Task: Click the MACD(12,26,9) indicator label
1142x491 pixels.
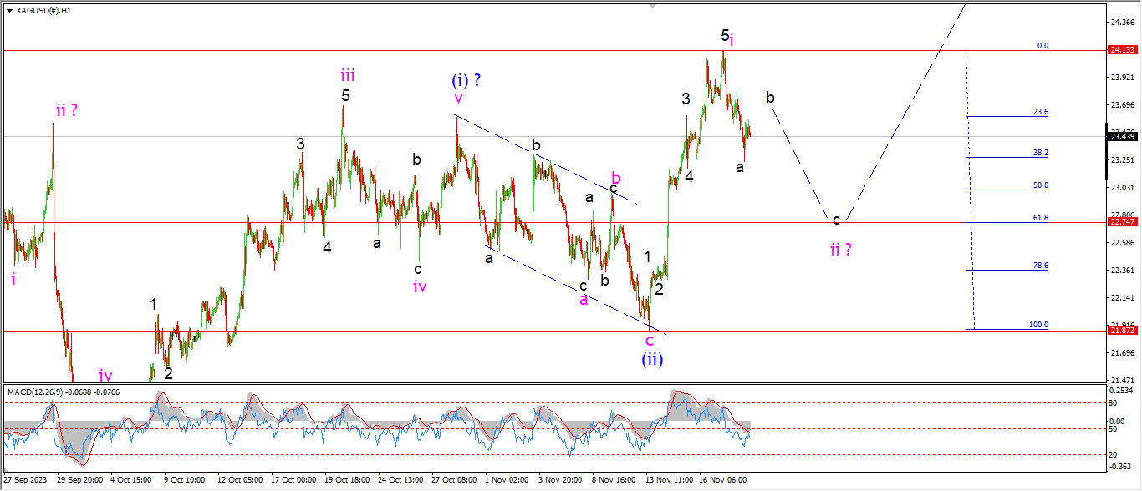Action: click(64, 391)
